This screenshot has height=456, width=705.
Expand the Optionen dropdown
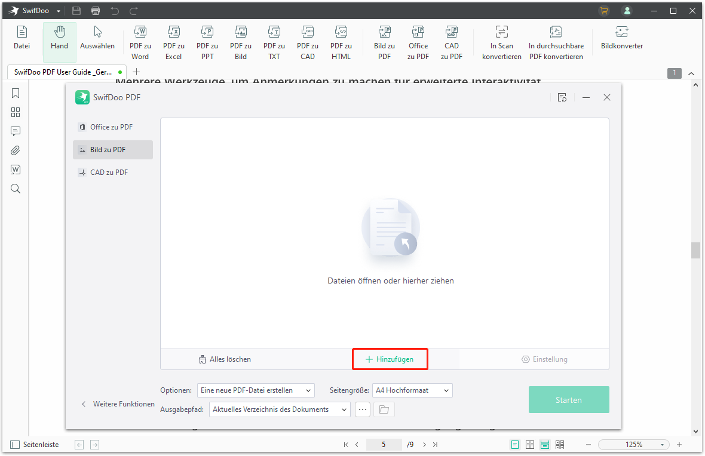click(255, 390)
